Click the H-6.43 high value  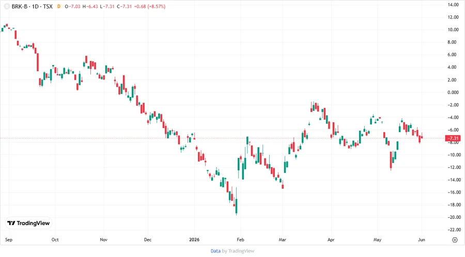[x=90, y=6]
